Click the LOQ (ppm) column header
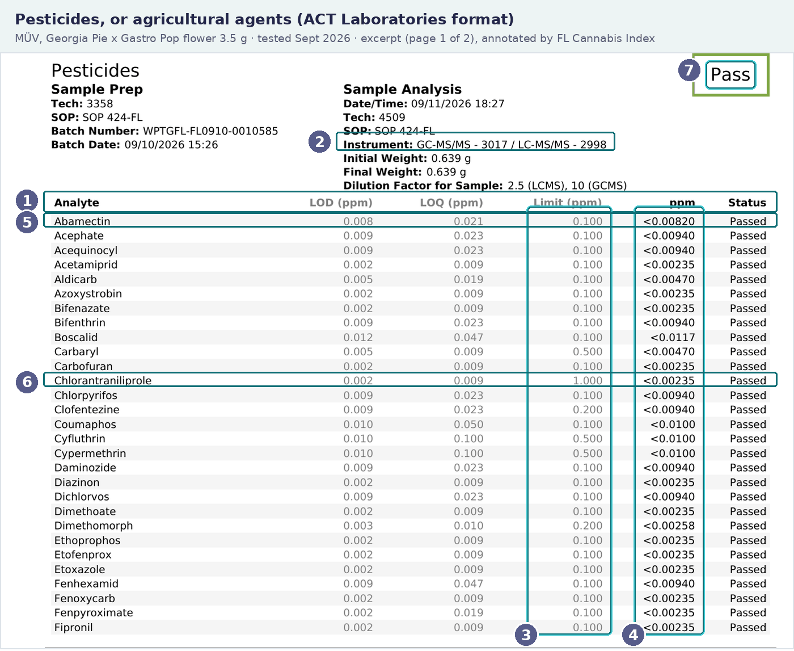 tap(451, 203)
